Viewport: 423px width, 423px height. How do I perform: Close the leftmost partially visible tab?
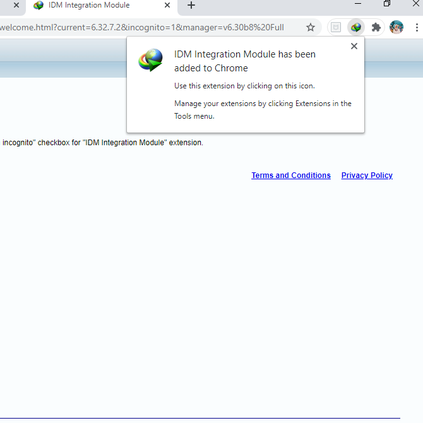click(16, 6)
